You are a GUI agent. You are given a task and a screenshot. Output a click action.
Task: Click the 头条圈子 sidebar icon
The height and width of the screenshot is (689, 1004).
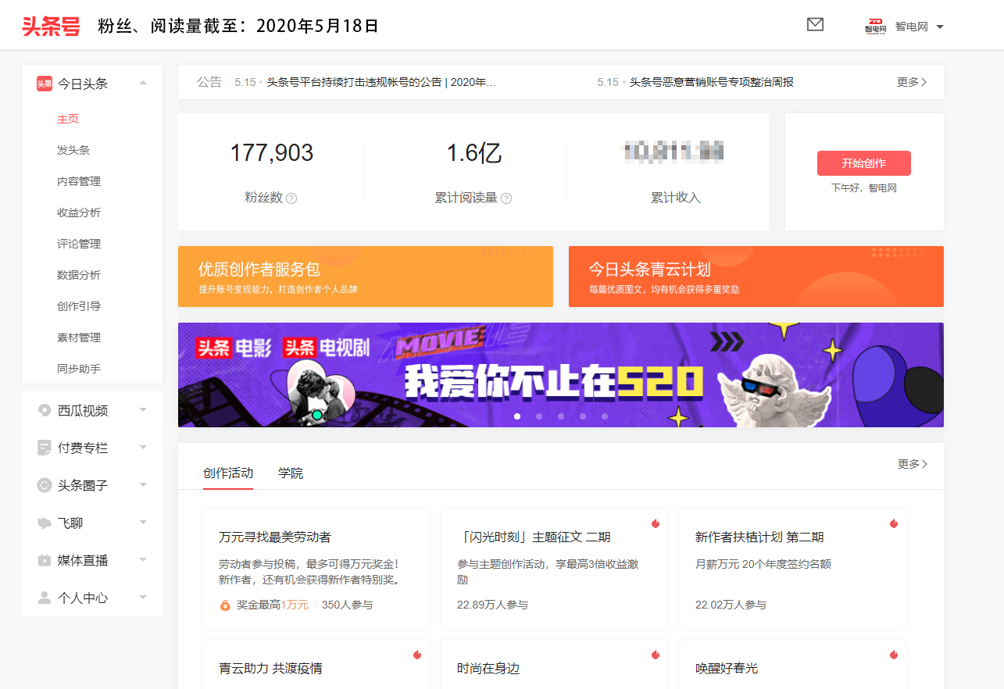[45, 485]
